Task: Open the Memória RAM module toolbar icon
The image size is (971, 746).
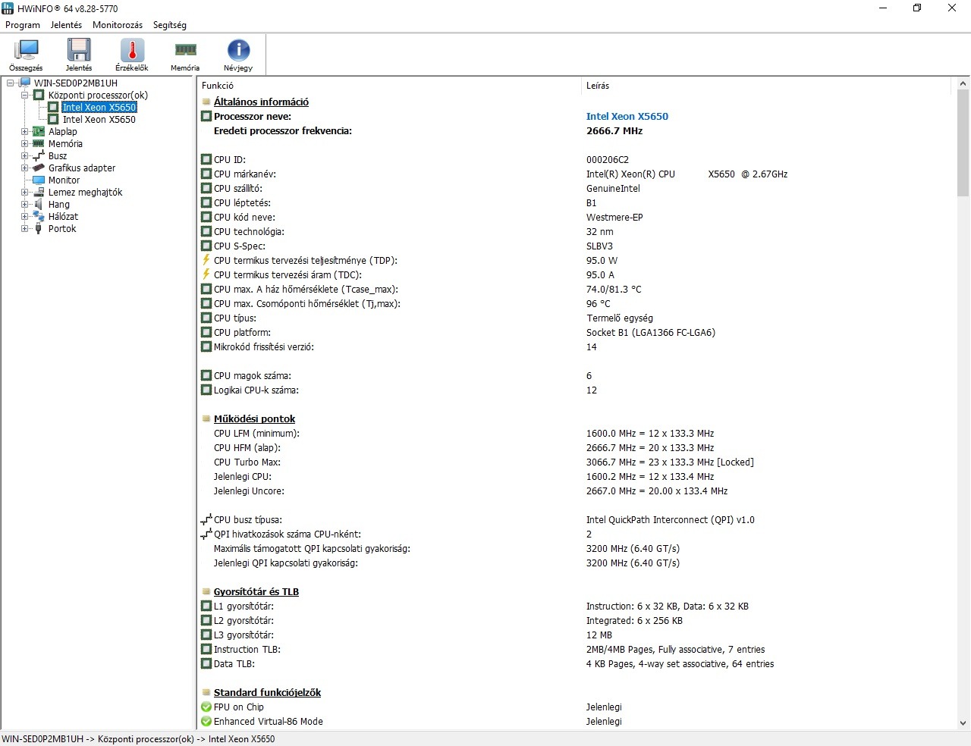Action: click(x=185, y=50)
